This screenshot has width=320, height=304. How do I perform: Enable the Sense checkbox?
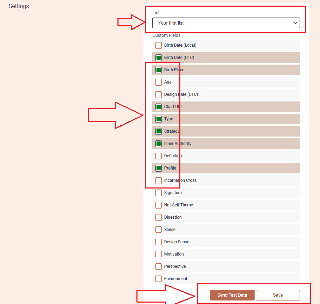[x=159, y=230]
